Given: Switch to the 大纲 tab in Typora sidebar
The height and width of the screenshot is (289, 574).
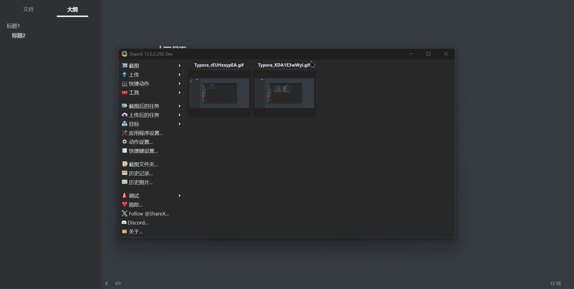Looking at the screenshot, I should [x=72, y=10].
